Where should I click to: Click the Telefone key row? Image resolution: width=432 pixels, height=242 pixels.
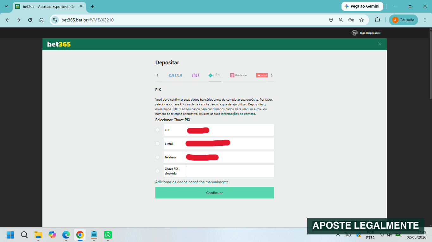pos(219,157)
